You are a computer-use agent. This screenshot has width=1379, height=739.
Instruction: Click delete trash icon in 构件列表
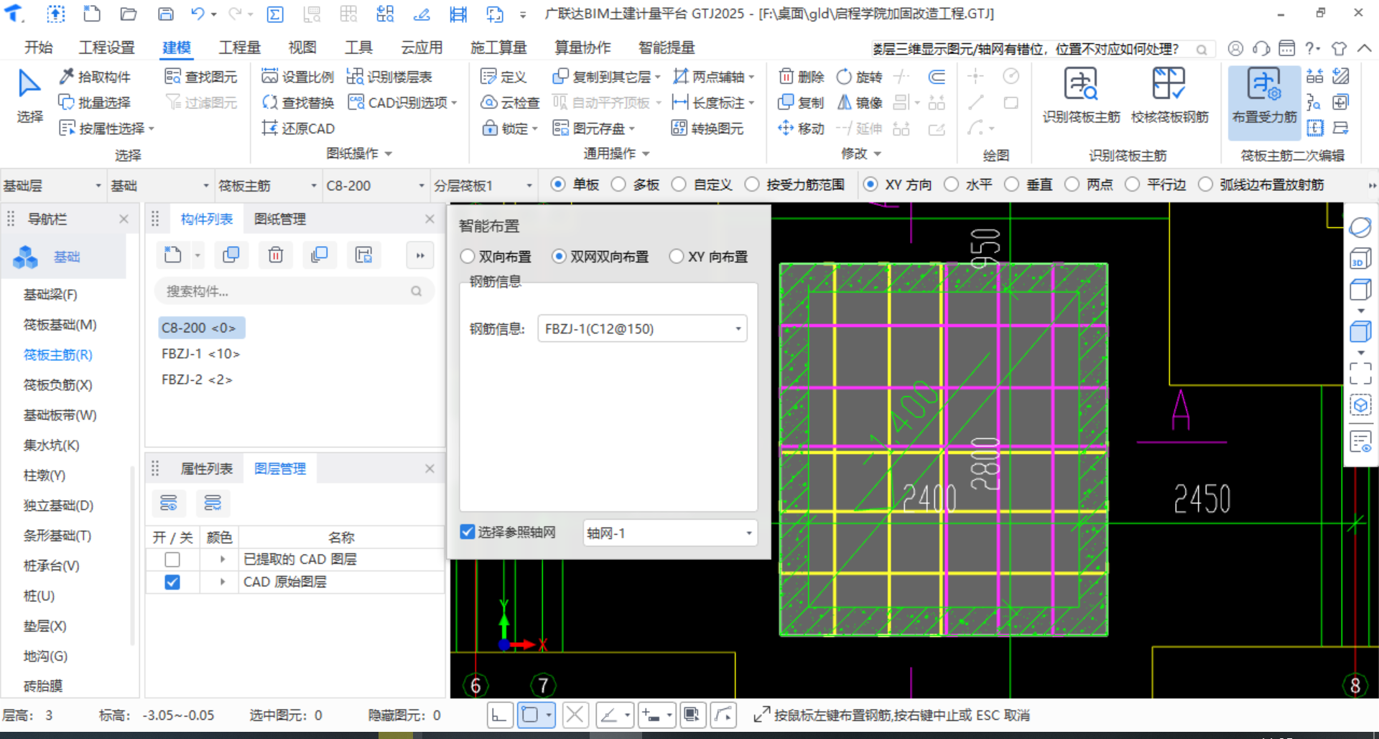pyautogui.click(x=276, y=255)
